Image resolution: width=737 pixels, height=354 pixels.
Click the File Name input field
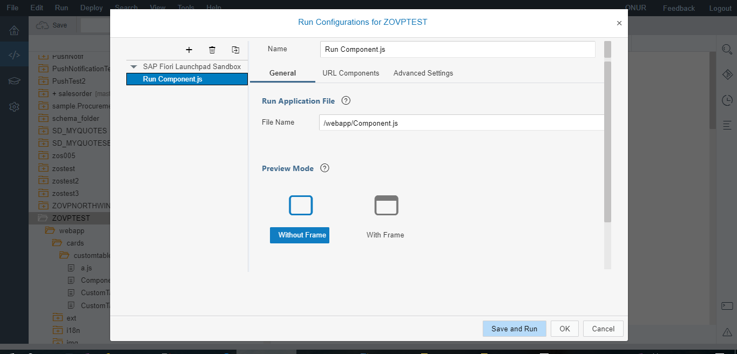pyautogui.click(x=462, y=123)
